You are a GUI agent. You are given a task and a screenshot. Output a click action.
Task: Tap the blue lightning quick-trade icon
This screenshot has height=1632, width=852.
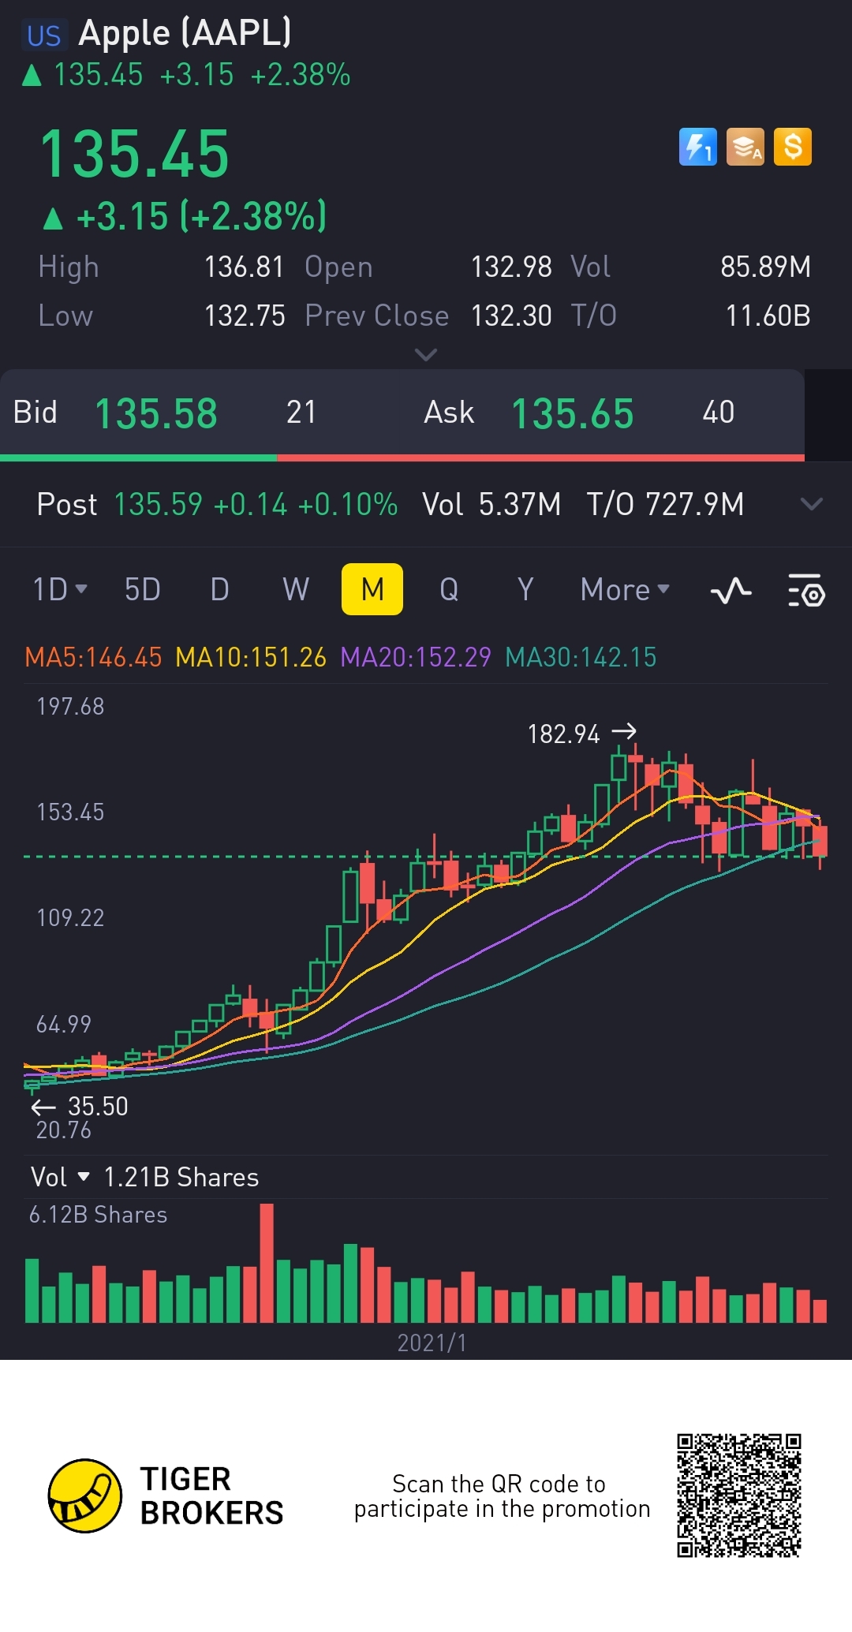697,147
